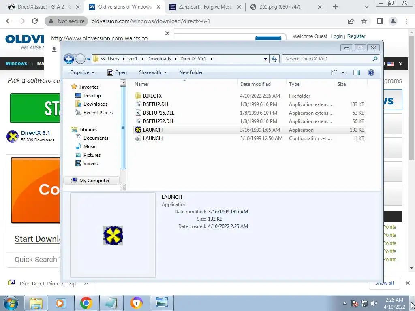Screen dimensions: 415x311
Task: Click navigation pane scroll down arrow
Action: pos(123,187)
